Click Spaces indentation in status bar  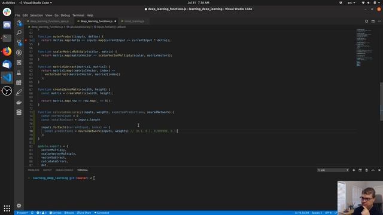coord(317,213)
